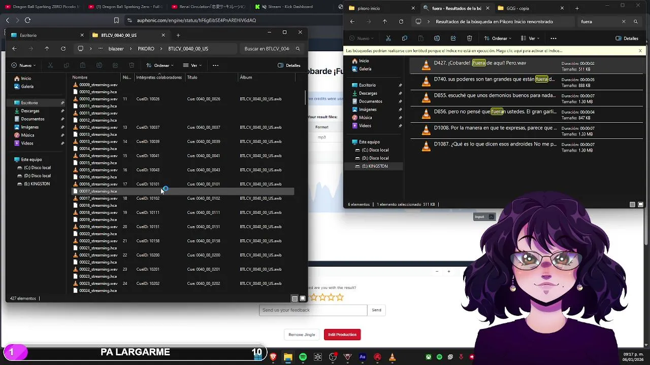Click the Delete trash icon in right Explorer toolbar
650x365 pixels.
tap(469, 39)
